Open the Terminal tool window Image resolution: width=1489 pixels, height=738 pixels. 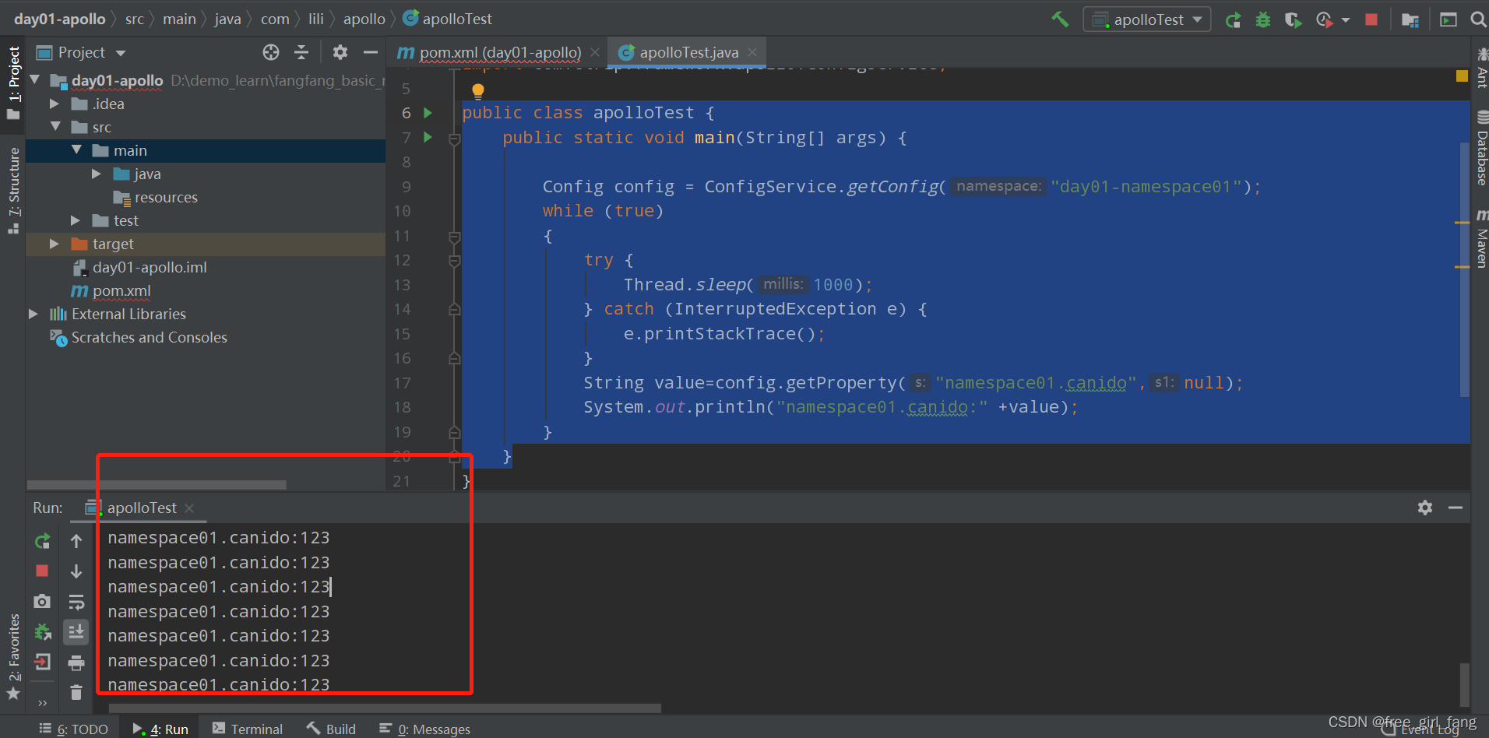(248, 729)
